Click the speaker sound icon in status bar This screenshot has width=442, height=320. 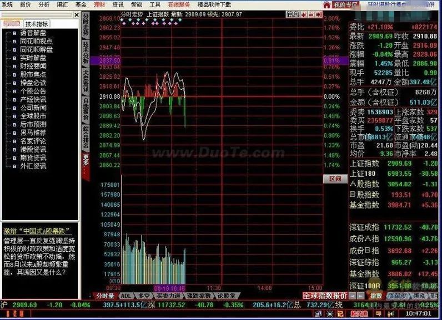pyautogui.click(x=391, y=313)
